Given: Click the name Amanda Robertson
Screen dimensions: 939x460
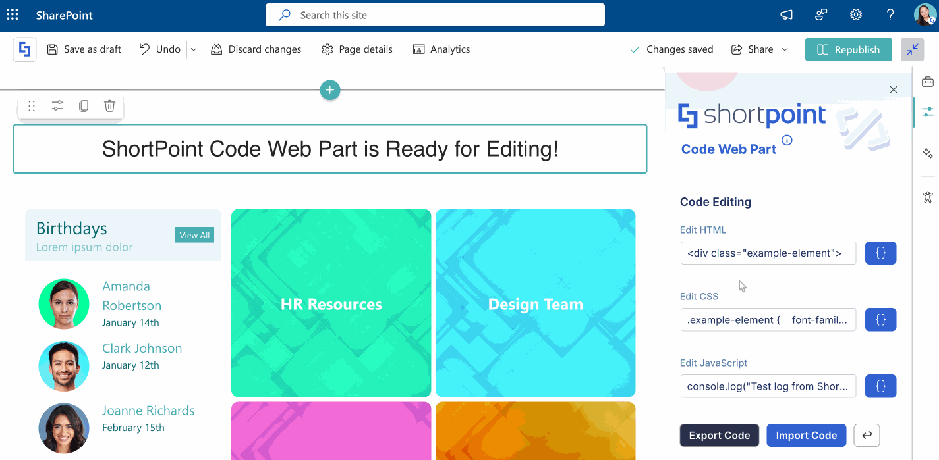Looking at the screenshot, I should (x=132, y=296).
